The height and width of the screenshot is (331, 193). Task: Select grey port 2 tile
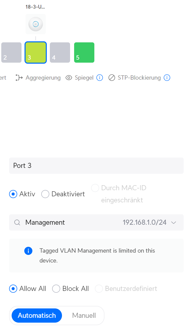(x=11, y=53)
